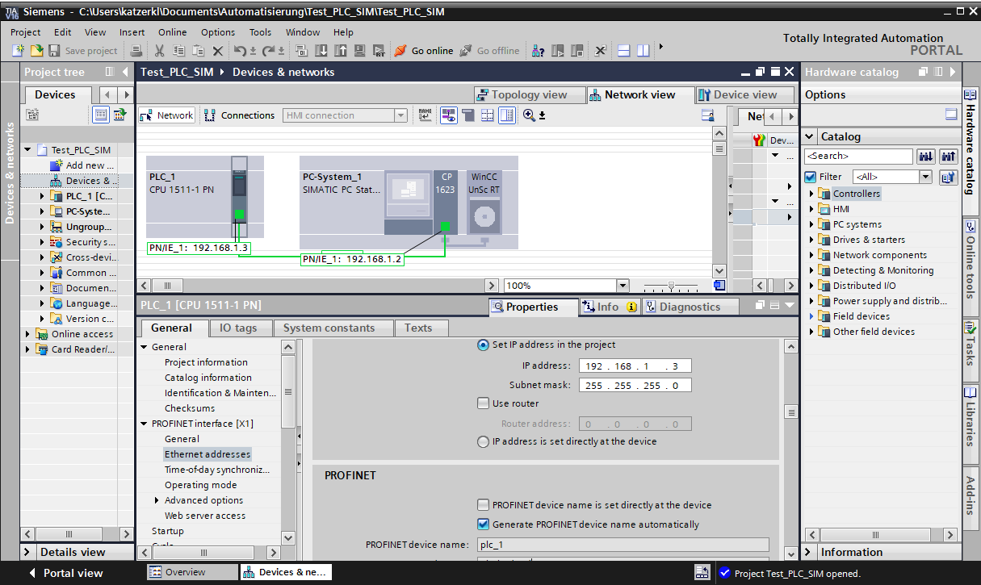Start runtime on PC icon

pyautogui.click(x=379, y=51)
